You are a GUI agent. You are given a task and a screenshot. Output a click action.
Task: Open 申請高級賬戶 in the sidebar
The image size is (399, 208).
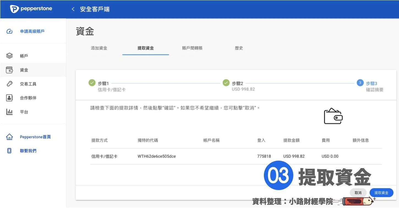coord(32,31)
